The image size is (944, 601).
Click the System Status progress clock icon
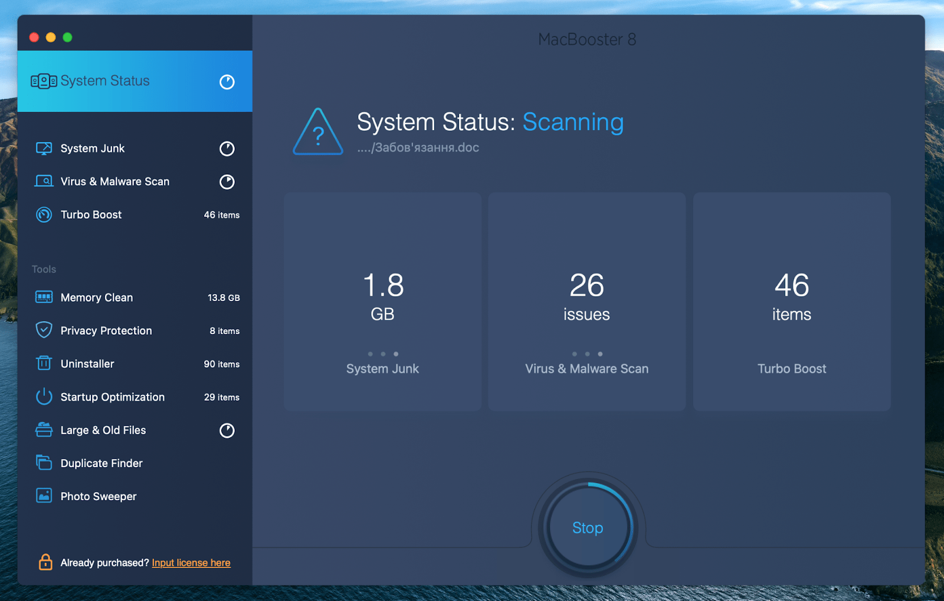[x=227, y=82]
